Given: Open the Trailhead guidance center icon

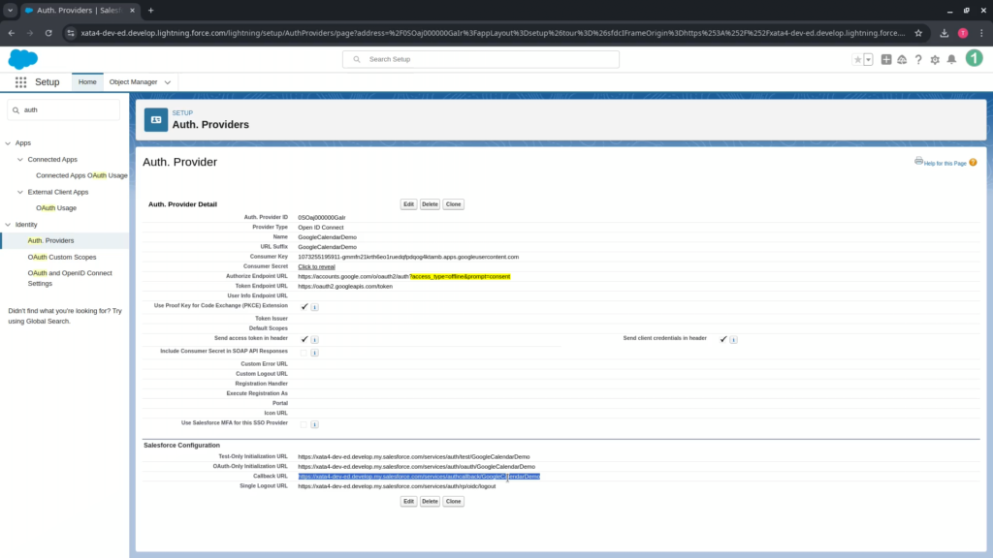Looking at the screenshot, I should click(902, 59).
